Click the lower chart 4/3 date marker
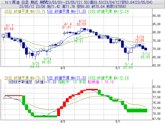 (x=63, y=122)
